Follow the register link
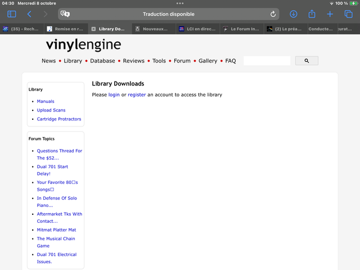Viewport: 360px width, 270px height. (x=137, y=95)
